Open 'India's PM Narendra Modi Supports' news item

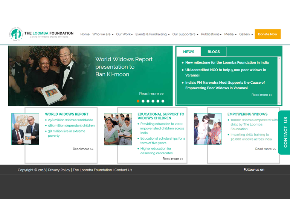(x=225, y=85)
